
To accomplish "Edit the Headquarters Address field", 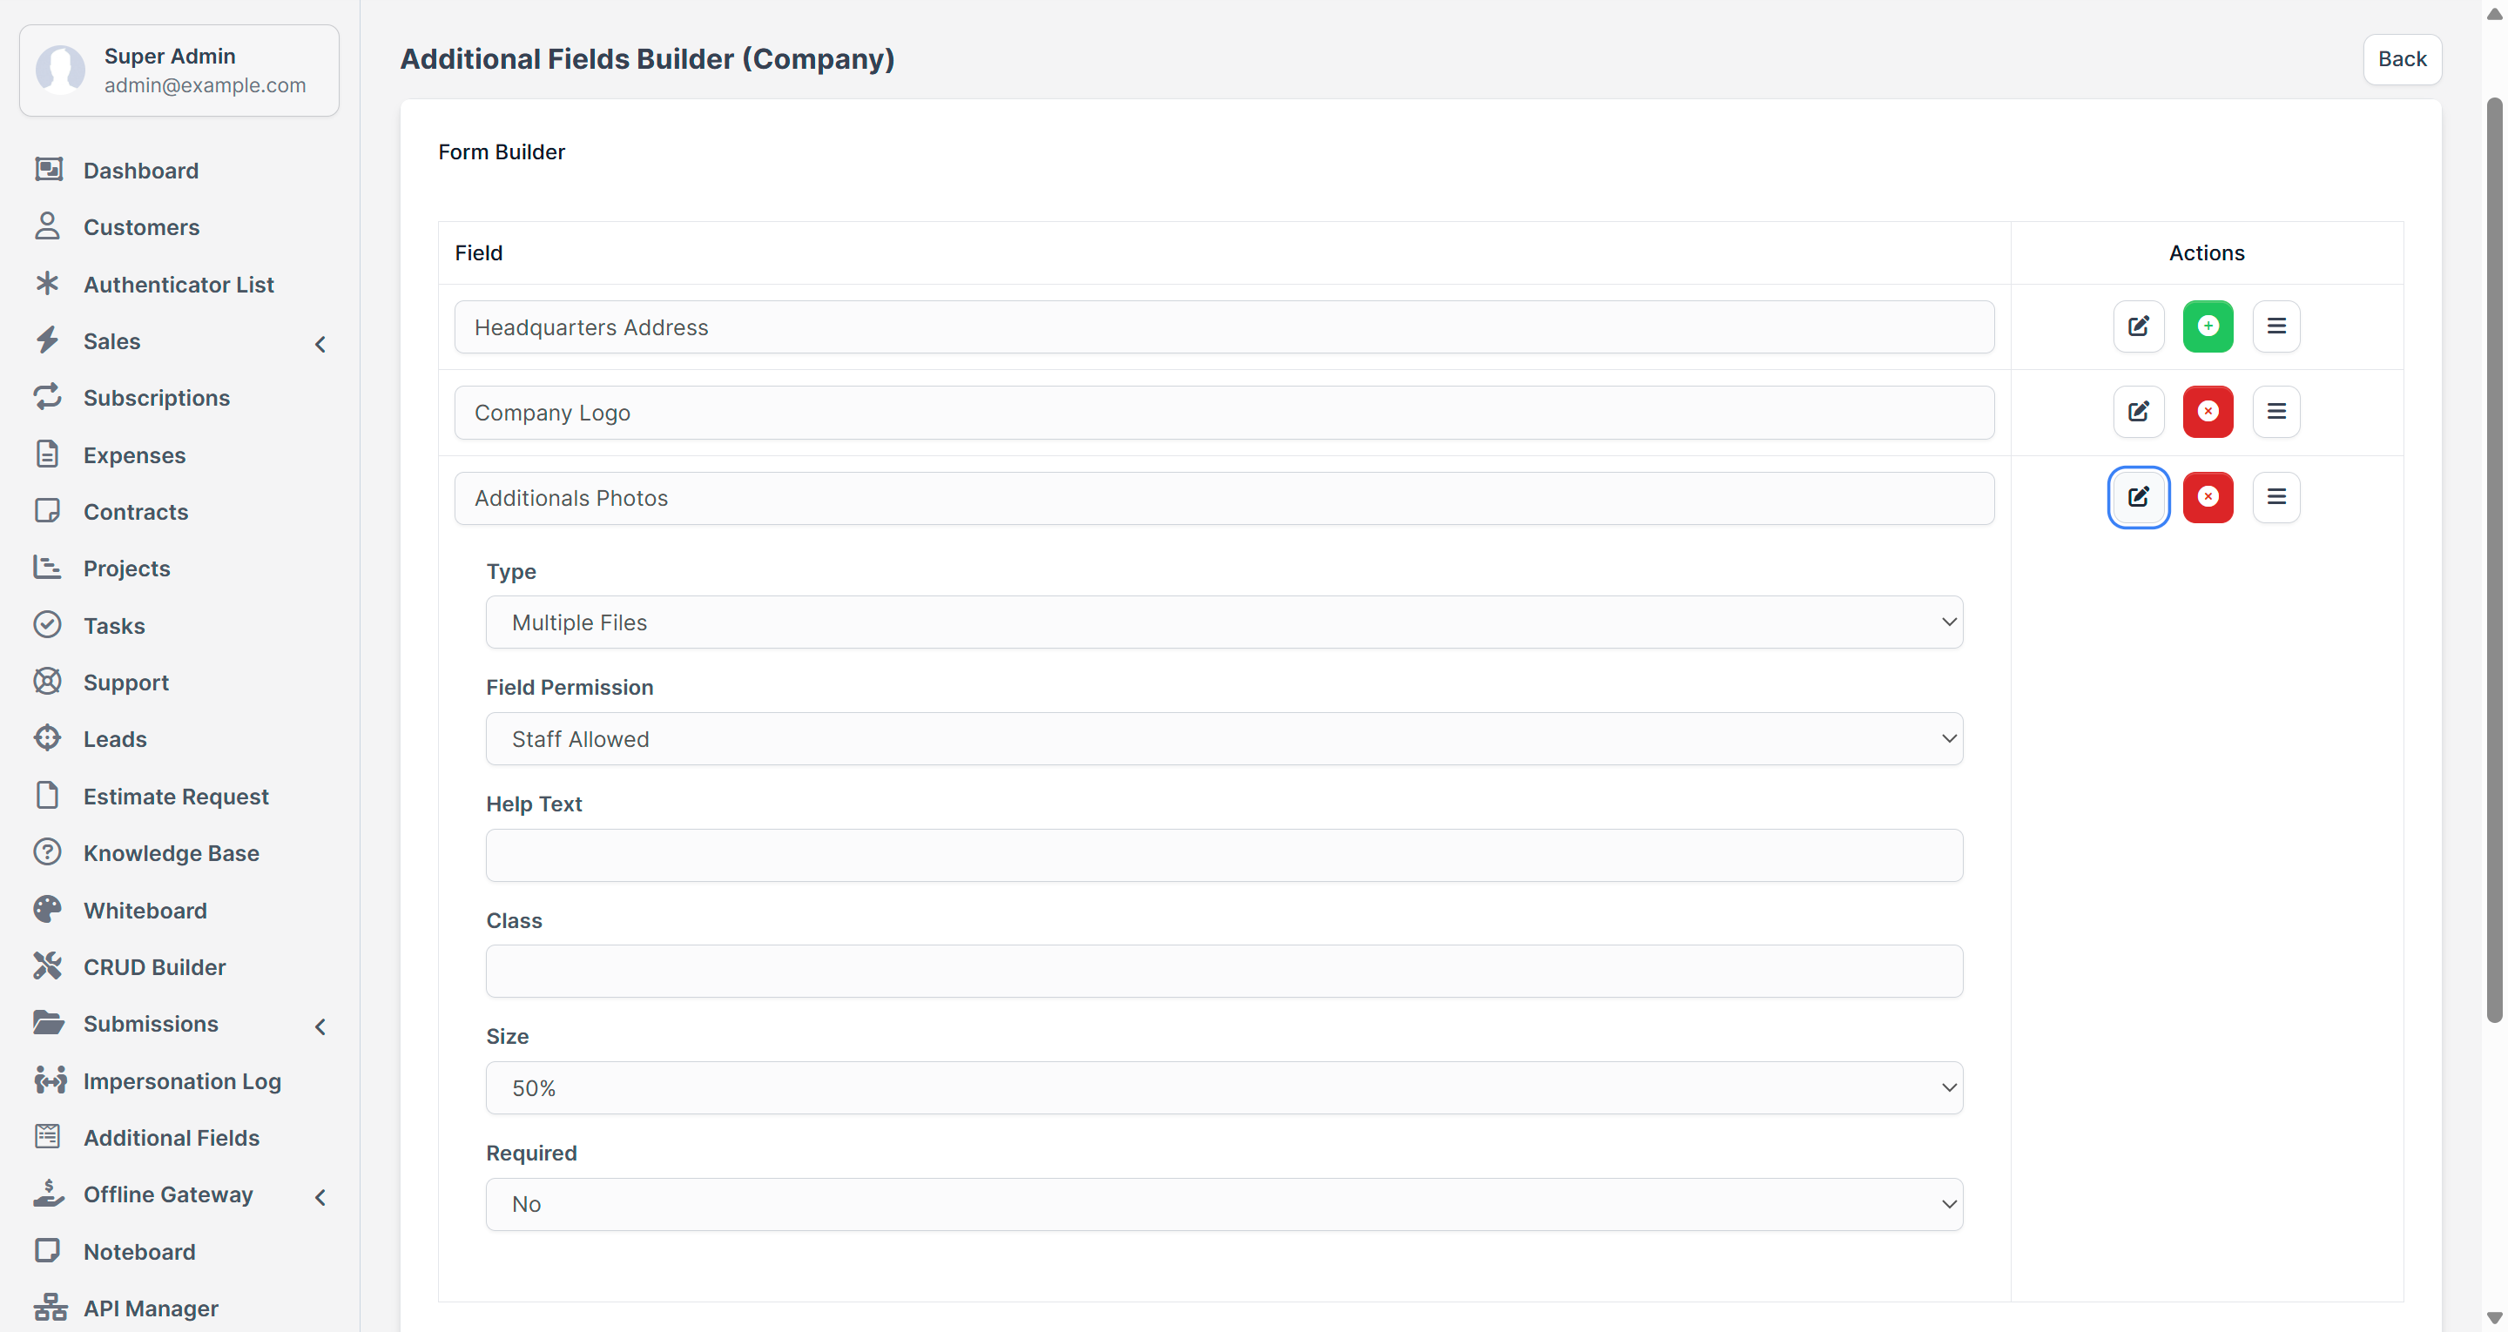I will tap(2138, 326).
